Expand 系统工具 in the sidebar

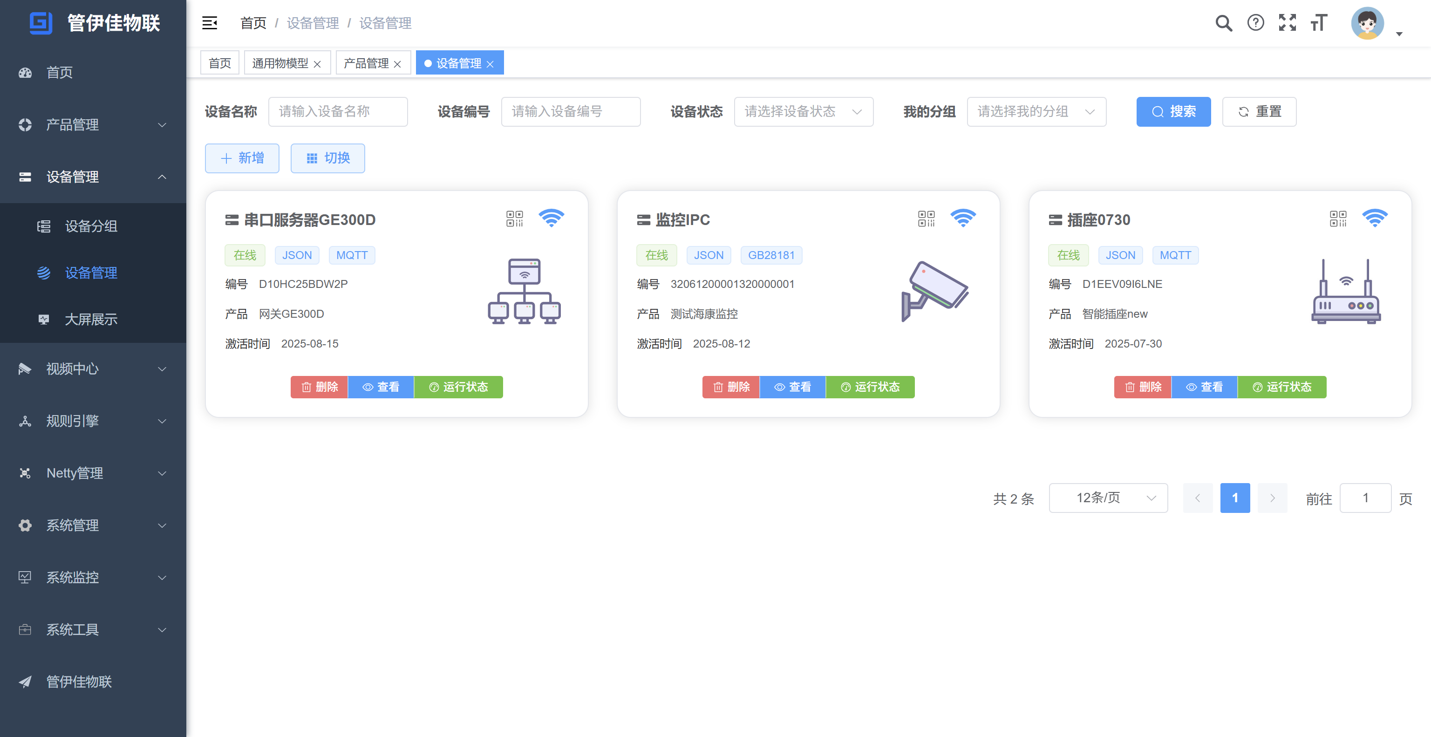[93, 630]
